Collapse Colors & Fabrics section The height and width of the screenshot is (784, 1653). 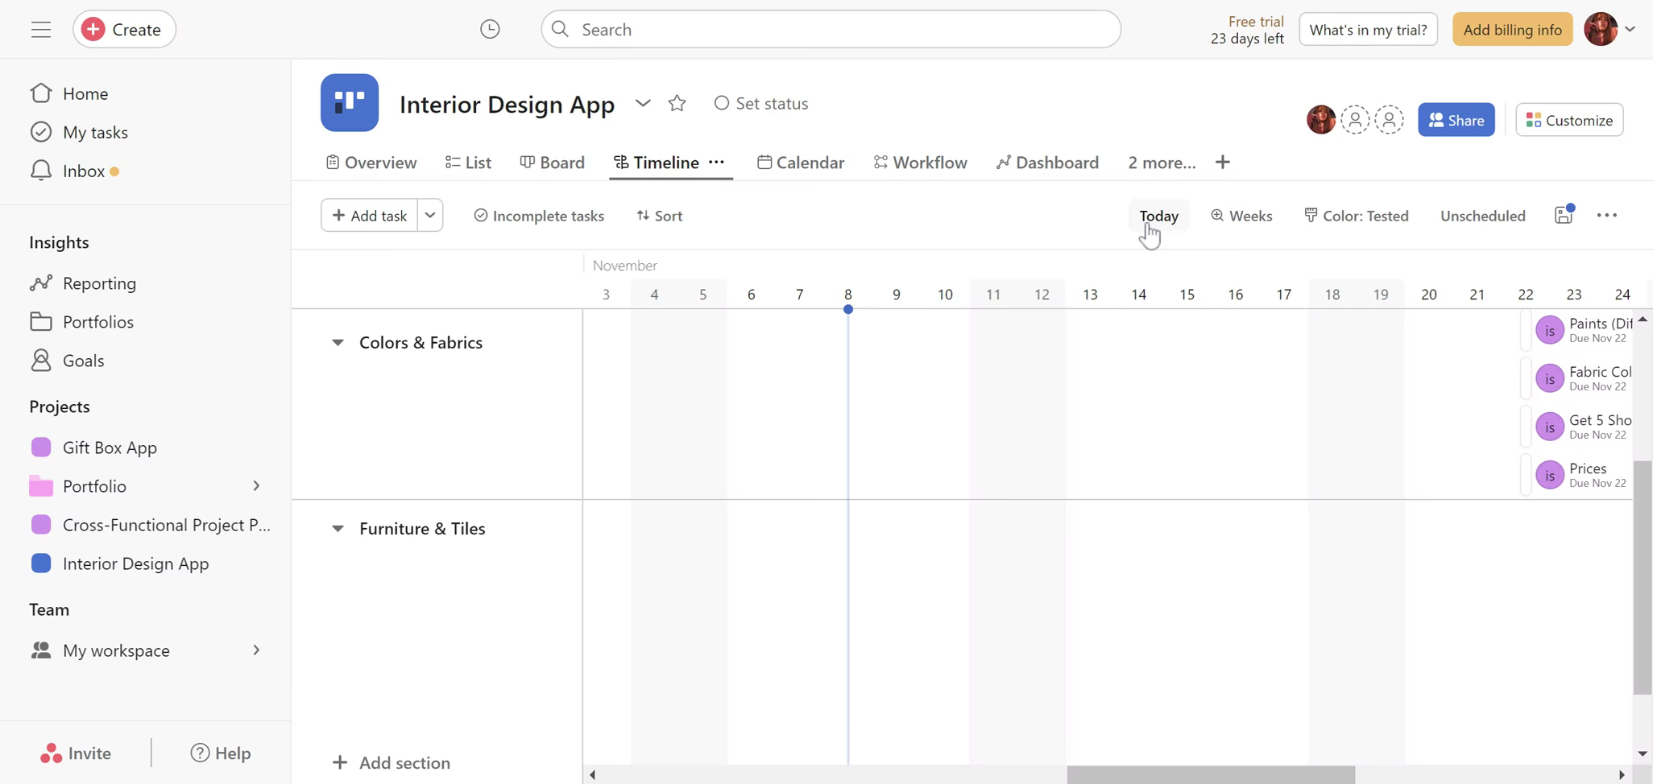pos(338,343)
